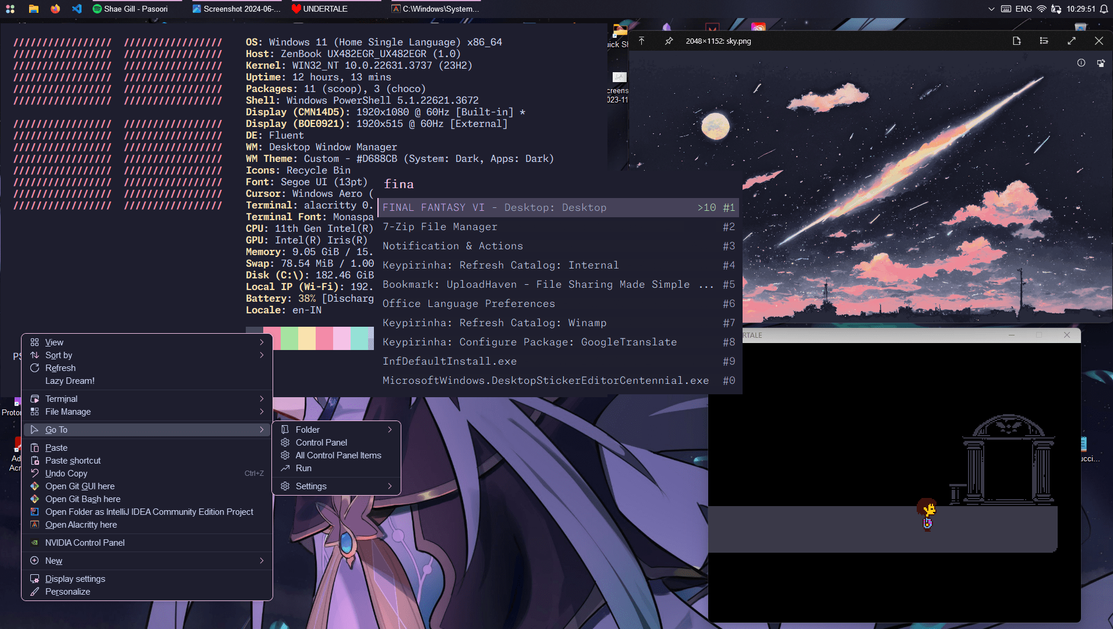The height and width of the screenshot is (629, 1113).
Task: Click the ENG language indicator
Action: [1024, 9]
